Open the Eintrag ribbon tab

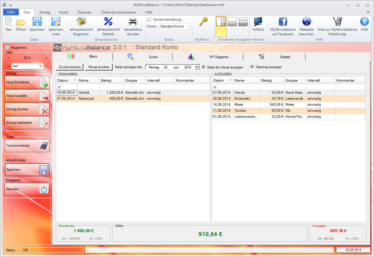click(x=45, y=12)
